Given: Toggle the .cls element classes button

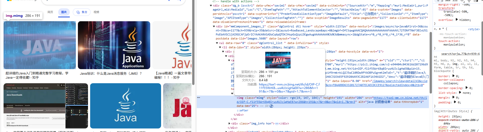Looking at the screenshot, I should [x=455, y=1].
